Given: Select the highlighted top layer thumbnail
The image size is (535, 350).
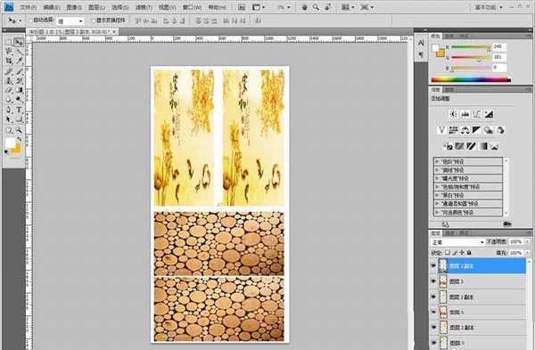Looking at the screenshot, I should pyautogui.click(x=443, y=265).
